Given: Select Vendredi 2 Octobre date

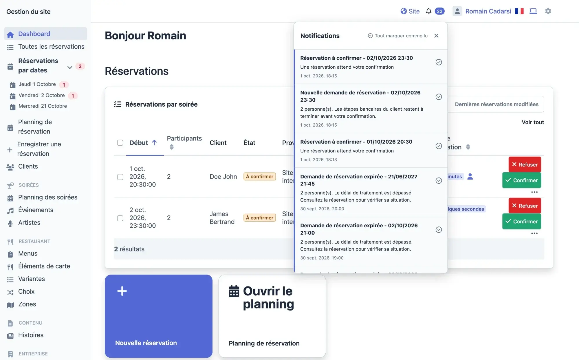Looking at the screenshot, I should pyautogui.click(x=42, y=95).
